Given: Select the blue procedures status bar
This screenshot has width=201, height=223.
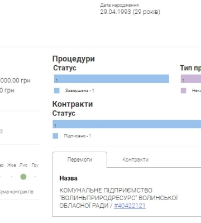Looking at the screenshot, I should [112, 79].
